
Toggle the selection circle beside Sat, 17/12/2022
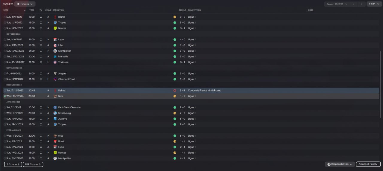tap(5, 91)
